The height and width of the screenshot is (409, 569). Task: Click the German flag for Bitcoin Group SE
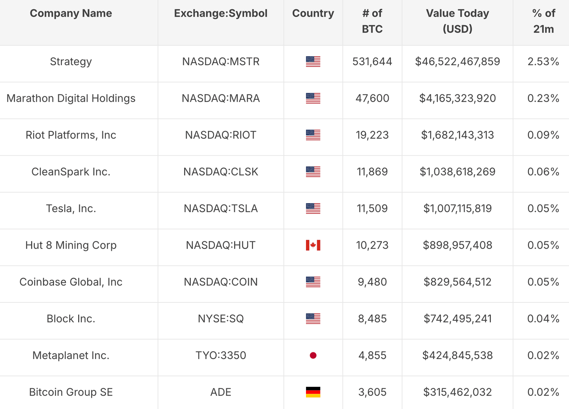point(313,392)
